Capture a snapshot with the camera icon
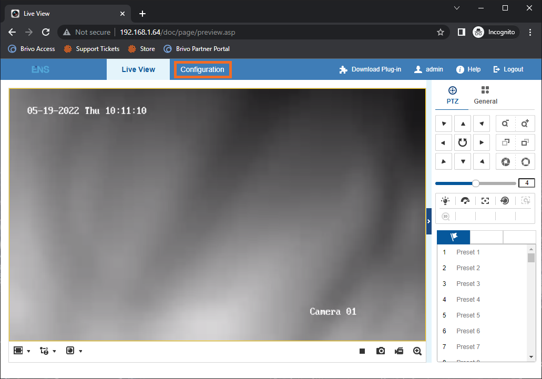 [x=381, y=351]
